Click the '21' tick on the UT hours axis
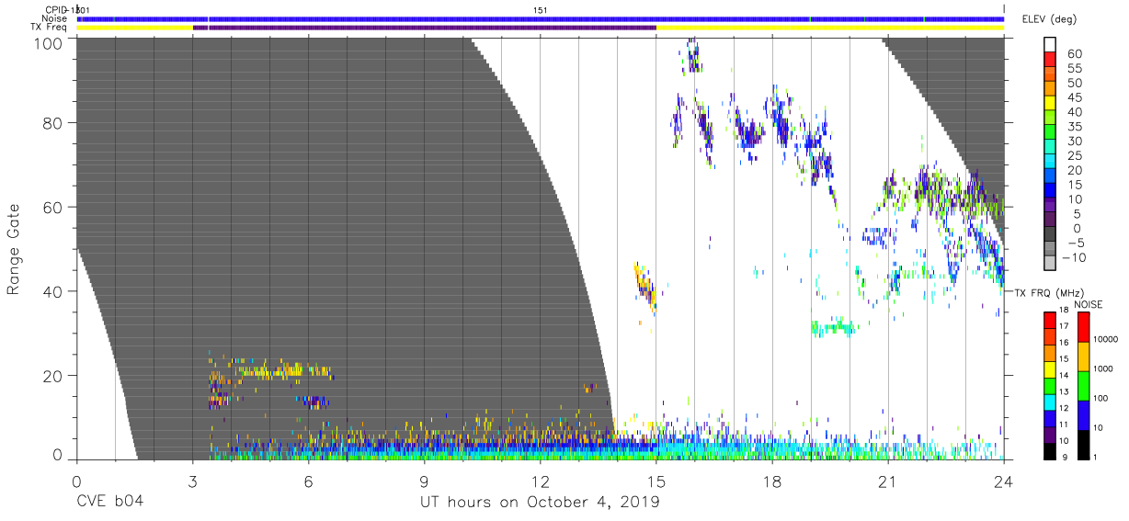This screenshot has height=521, width=1129. [888, 481]
